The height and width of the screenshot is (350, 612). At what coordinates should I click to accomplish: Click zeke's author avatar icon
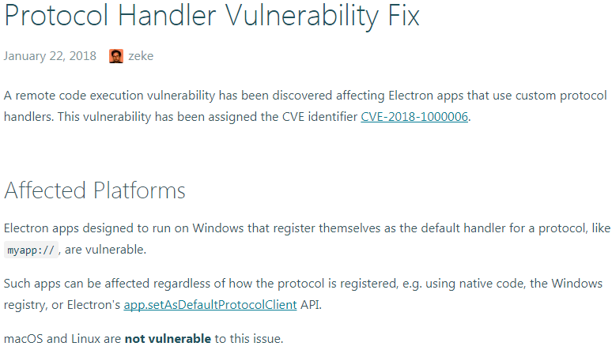(x=116, y=56)
